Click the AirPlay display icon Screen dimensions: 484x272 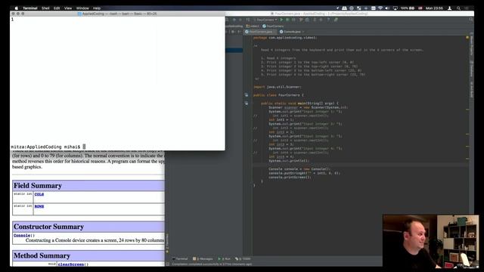(x=395, y=8)
